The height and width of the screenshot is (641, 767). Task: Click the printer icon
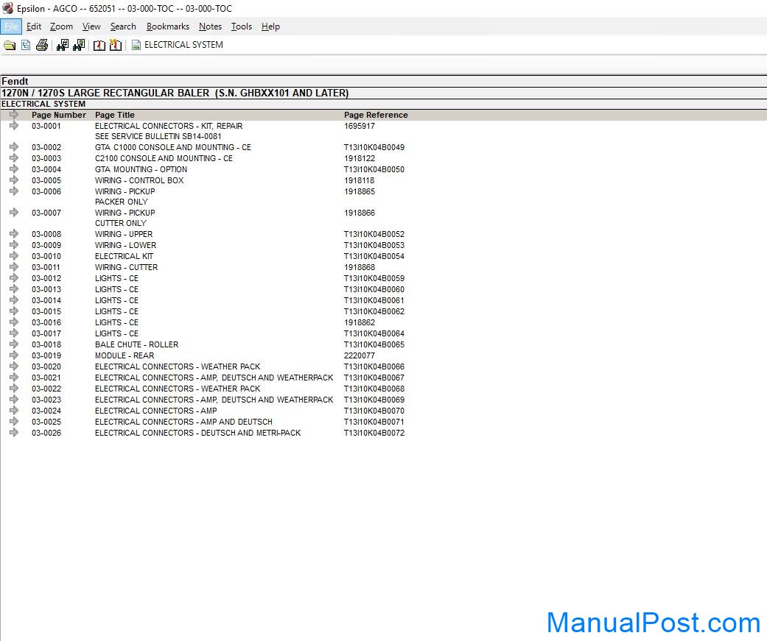42,46
